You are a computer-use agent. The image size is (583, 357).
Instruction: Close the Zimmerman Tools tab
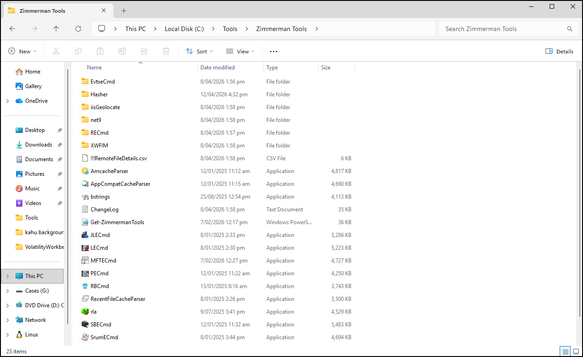[104, 10]
